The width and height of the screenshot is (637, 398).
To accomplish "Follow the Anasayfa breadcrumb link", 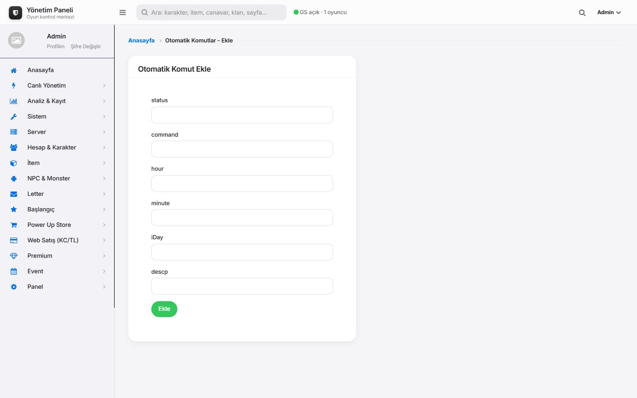I will click(142, 40).
